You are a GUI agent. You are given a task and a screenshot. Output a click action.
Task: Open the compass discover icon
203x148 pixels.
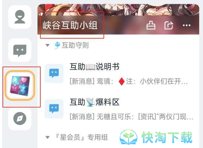tap(20, 119)
